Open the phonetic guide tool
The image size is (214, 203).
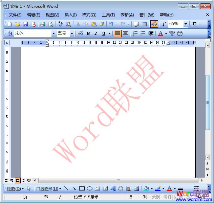click(x=172, y=33)
